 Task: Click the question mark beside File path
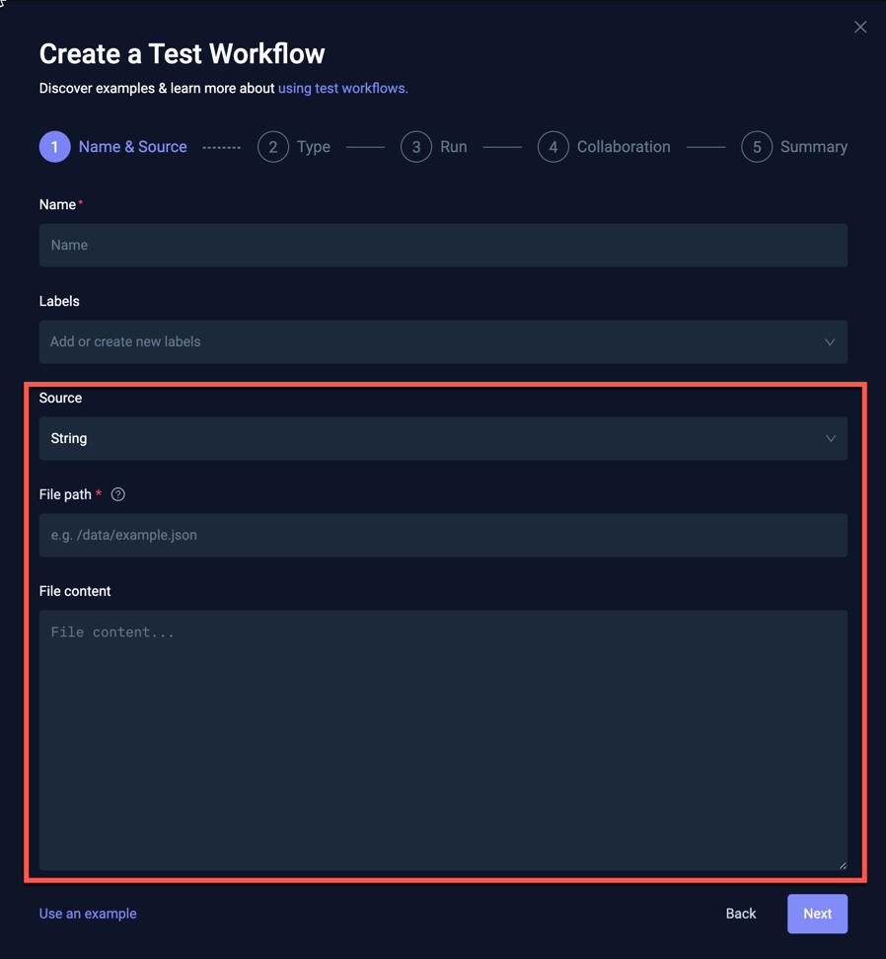[117, 493]
